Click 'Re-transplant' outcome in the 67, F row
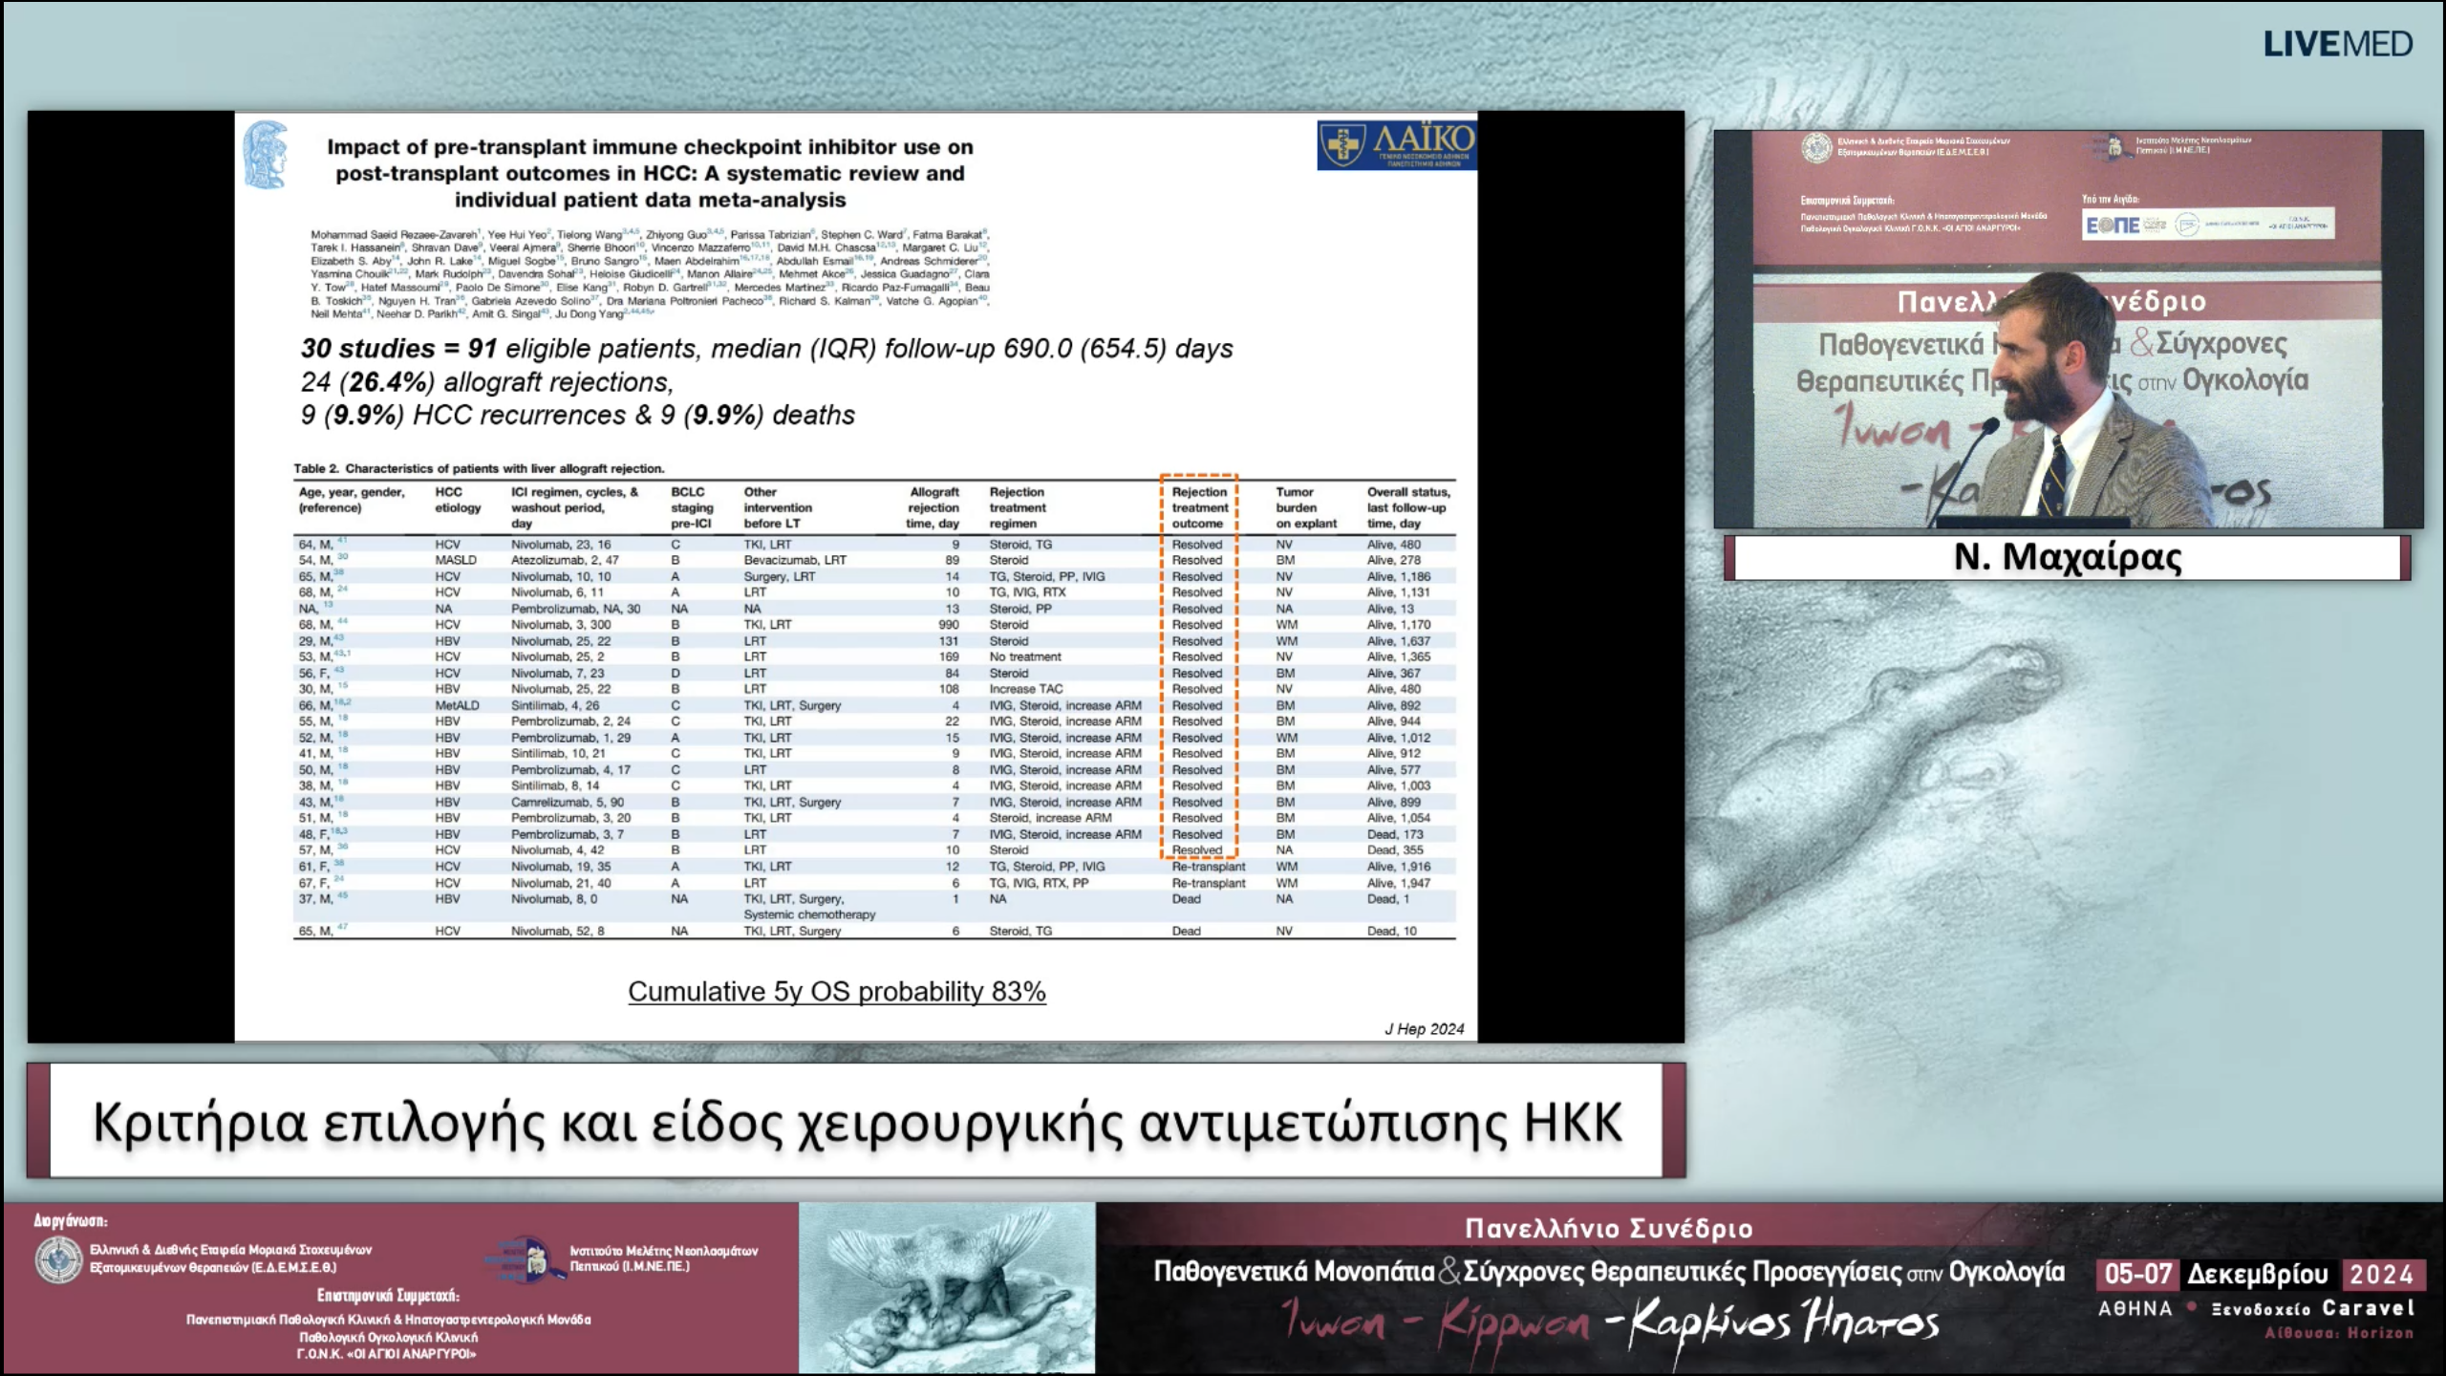2446x1376 pixels. 1209,883
